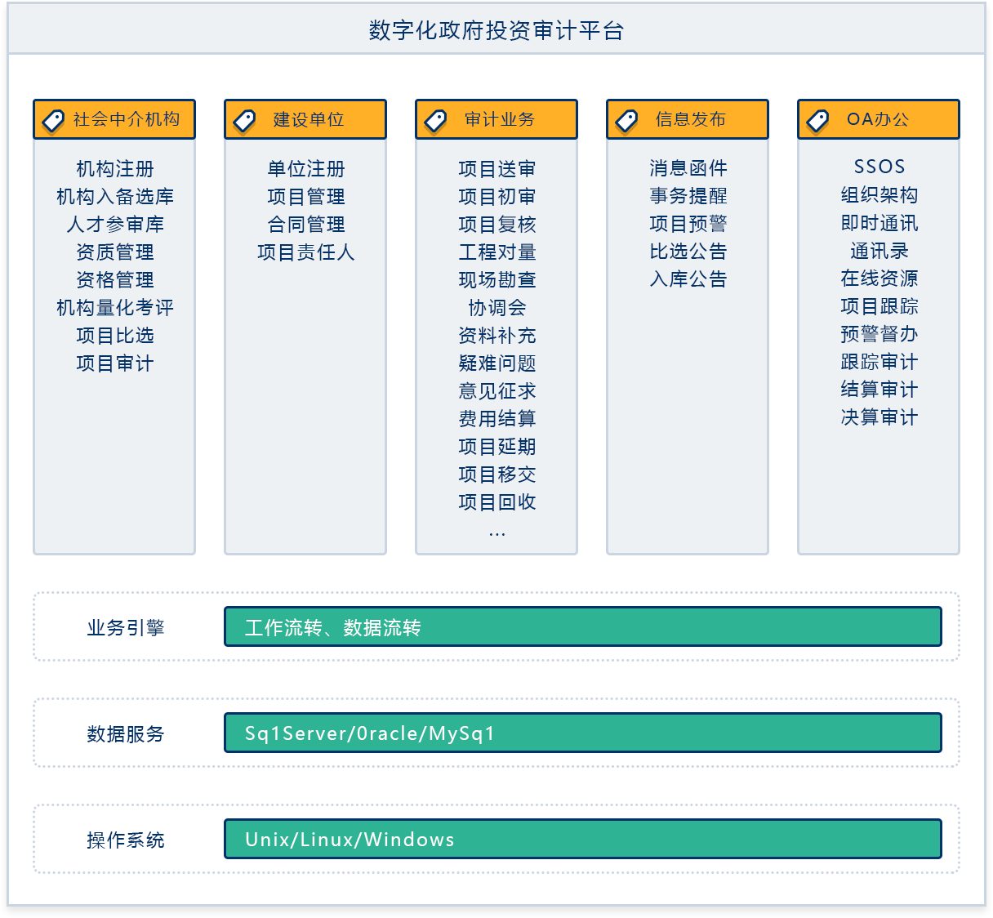Select 项目延期 entry
This screenshot has height=918, width=993.
click(x=497, y=447)
